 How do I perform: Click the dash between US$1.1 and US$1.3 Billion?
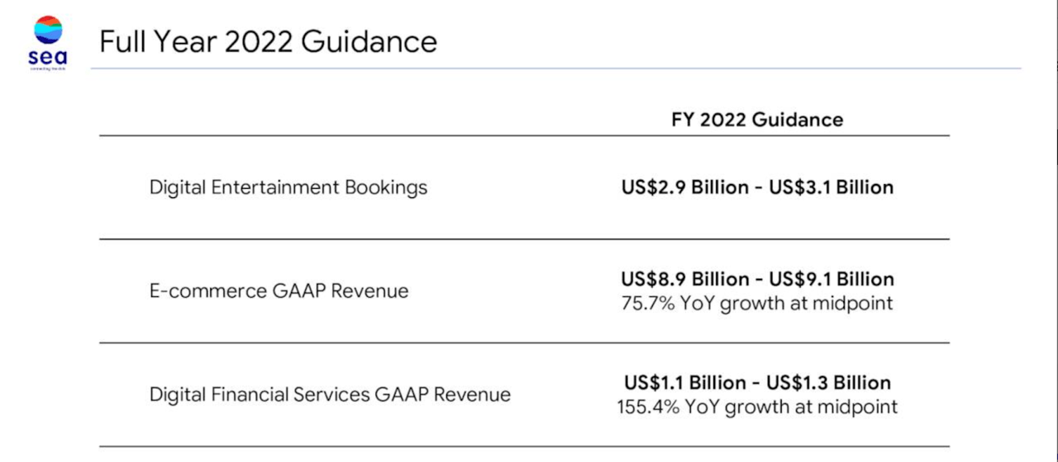756,383
